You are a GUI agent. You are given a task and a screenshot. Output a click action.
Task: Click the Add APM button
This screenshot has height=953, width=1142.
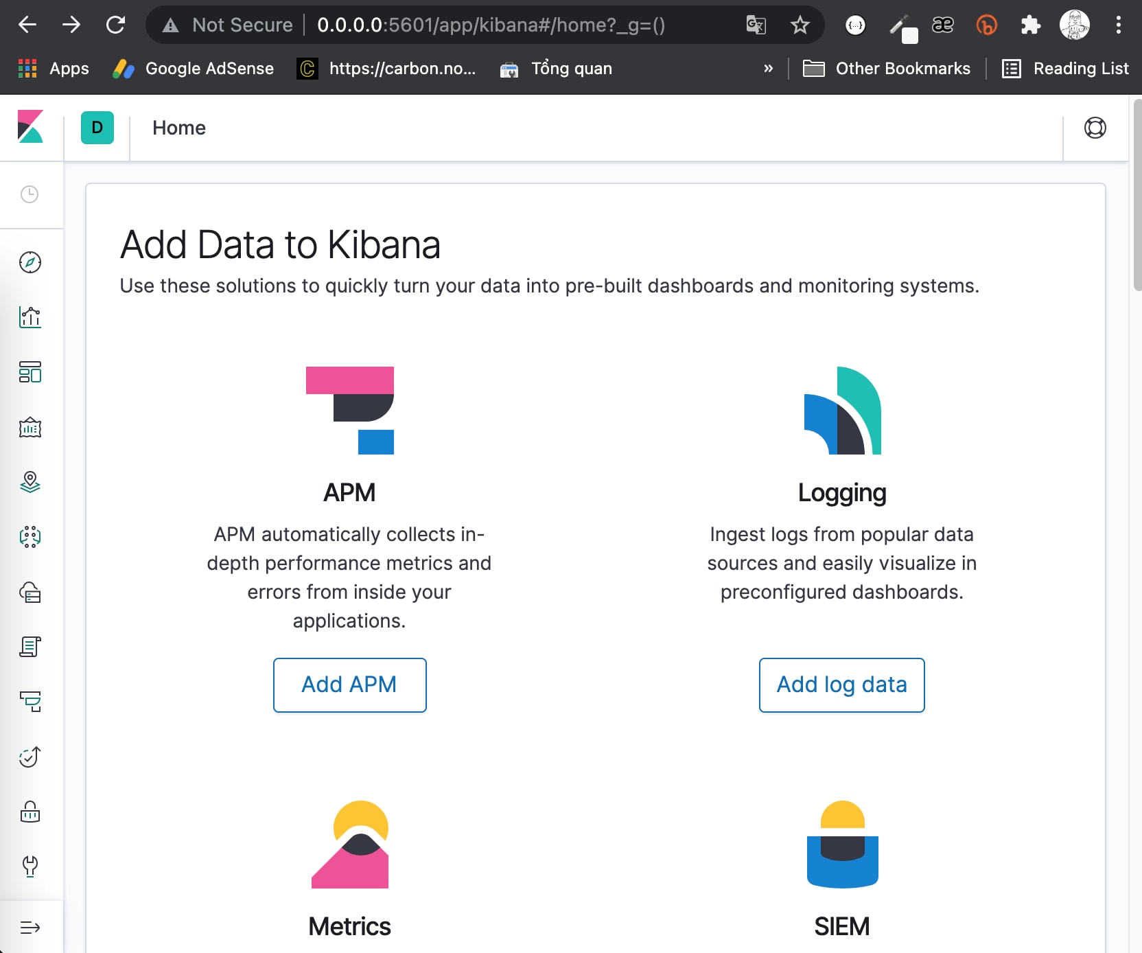coord(349,685)
